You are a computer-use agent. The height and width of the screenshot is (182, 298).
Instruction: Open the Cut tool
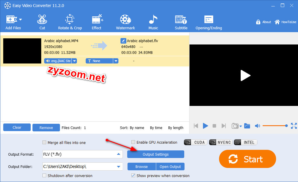click(42, 22)
